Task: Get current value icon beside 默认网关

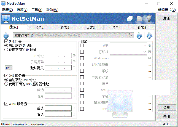Action: click(74, 68)
